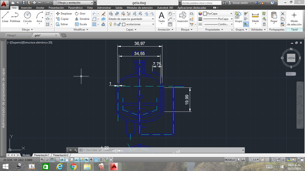305x171 pixels.
Task: Click the table icon in Anotación
Action: click(x=170, y=24)
